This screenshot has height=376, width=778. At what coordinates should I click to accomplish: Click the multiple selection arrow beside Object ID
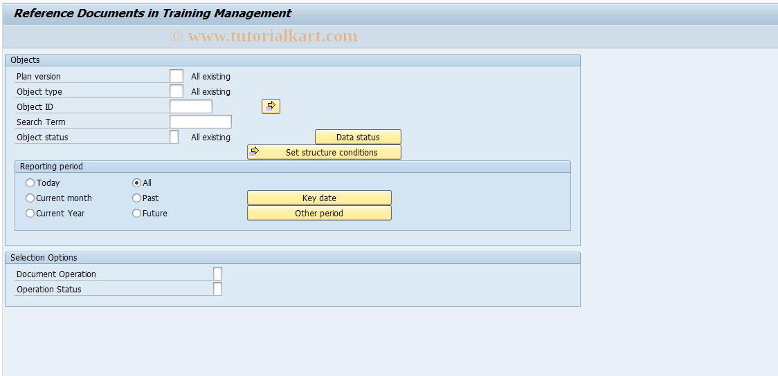coord(271,106)
